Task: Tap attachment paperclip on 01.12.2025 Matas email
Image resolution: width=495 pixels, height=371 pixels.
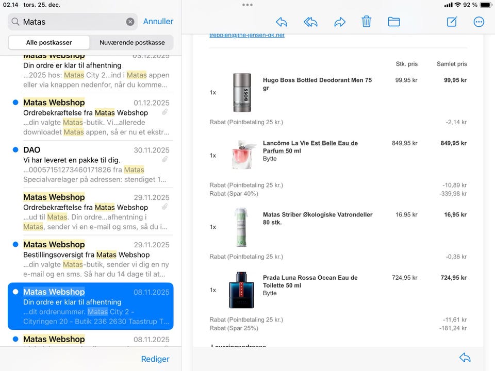Action: click(x=165, y=112)
